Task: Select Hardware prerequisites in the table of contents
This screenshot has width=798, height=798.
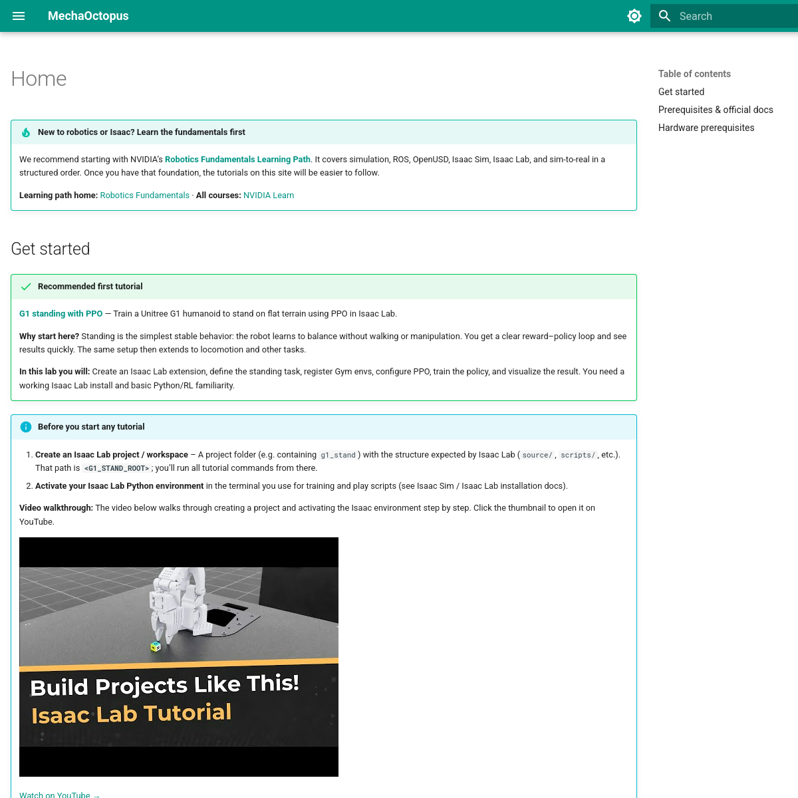Action: (x=706, y=127)
